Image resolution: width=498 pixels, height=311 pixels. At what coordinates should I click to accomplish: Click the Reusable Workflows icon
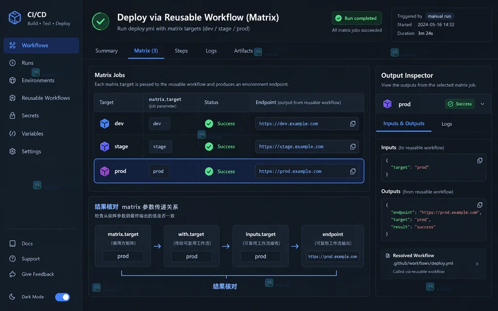(x=12, y=98)
